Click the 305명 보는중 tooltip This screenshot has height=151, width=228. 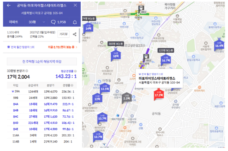click(x=116, y=44)
